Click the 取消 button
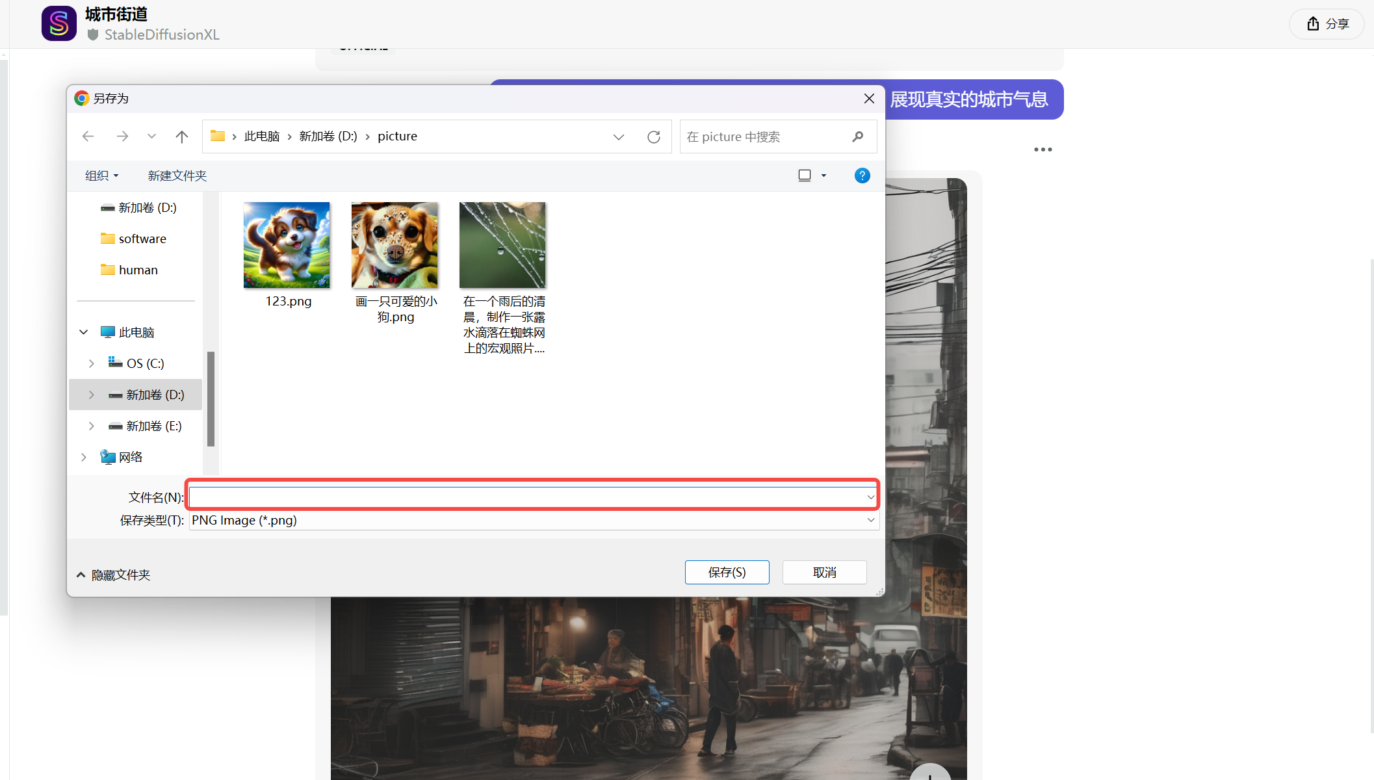Viewport: 1374px width, 780px height. [x=824, y=572]
